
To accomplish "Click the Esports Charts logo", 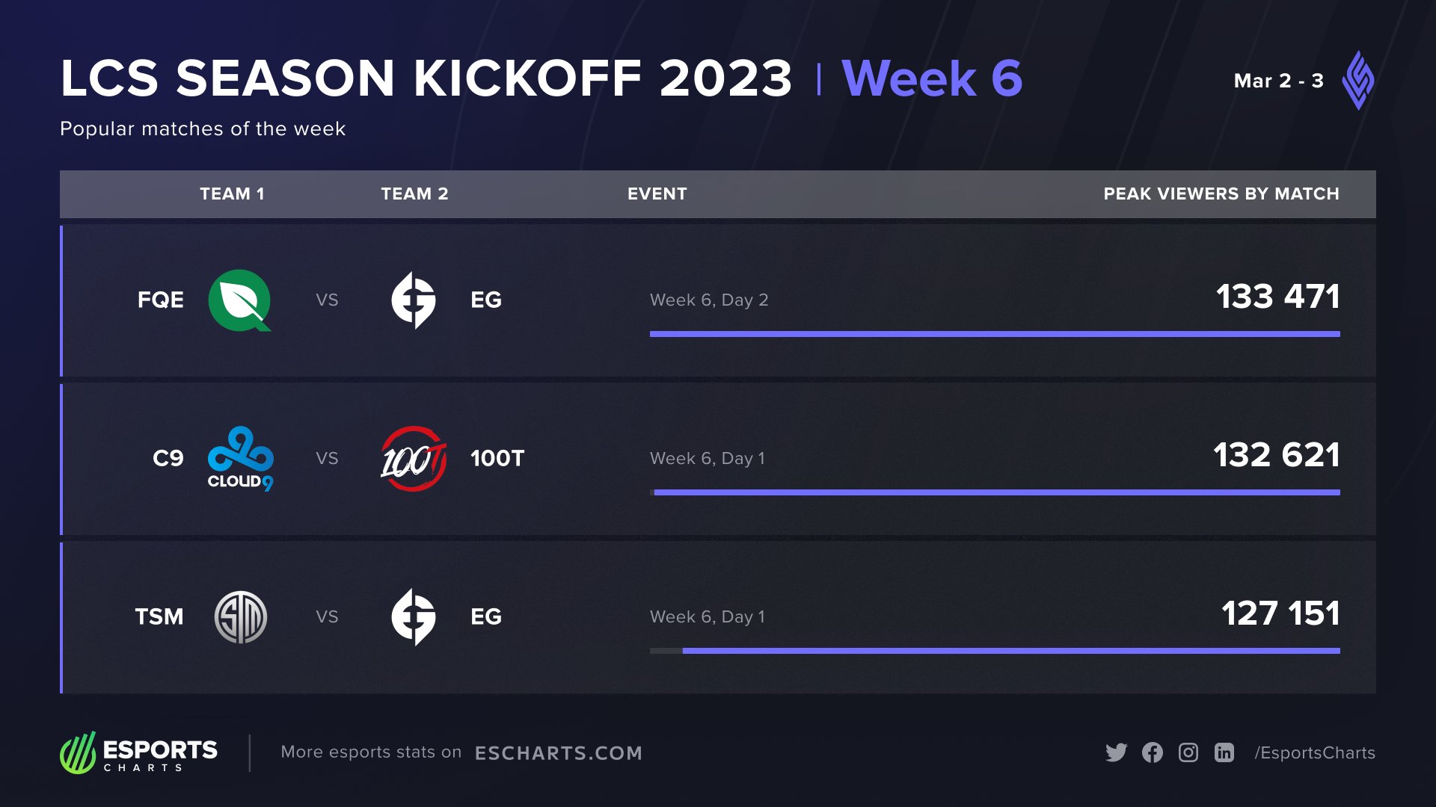I will pos(139,752).
